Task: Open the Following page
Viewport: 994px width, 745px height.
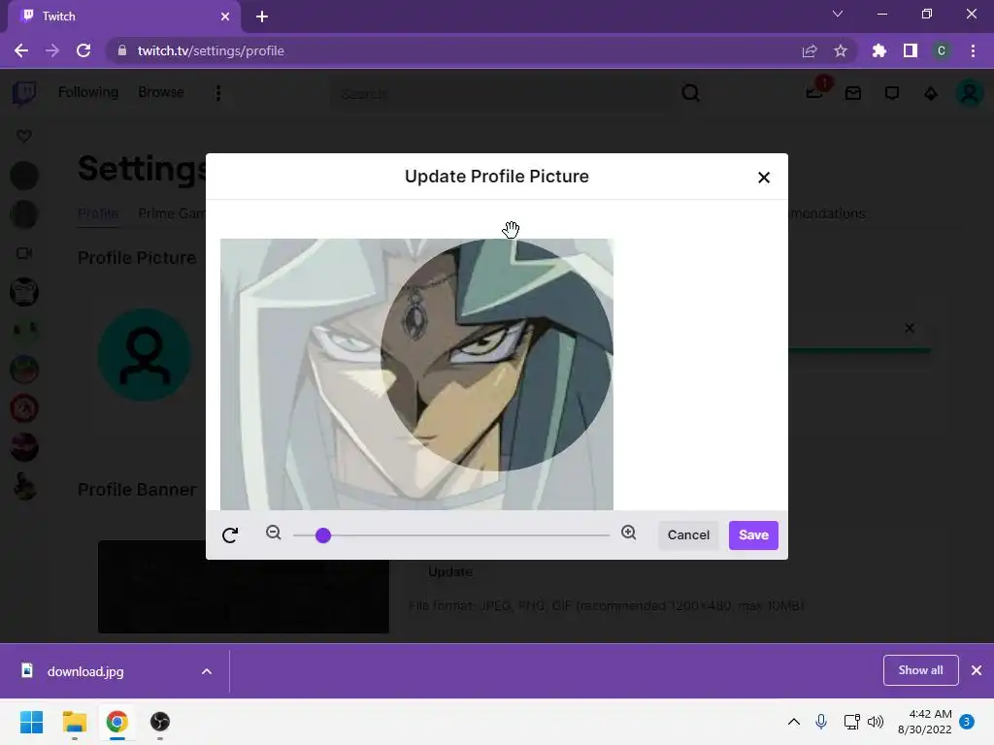Action: [88, 92]
